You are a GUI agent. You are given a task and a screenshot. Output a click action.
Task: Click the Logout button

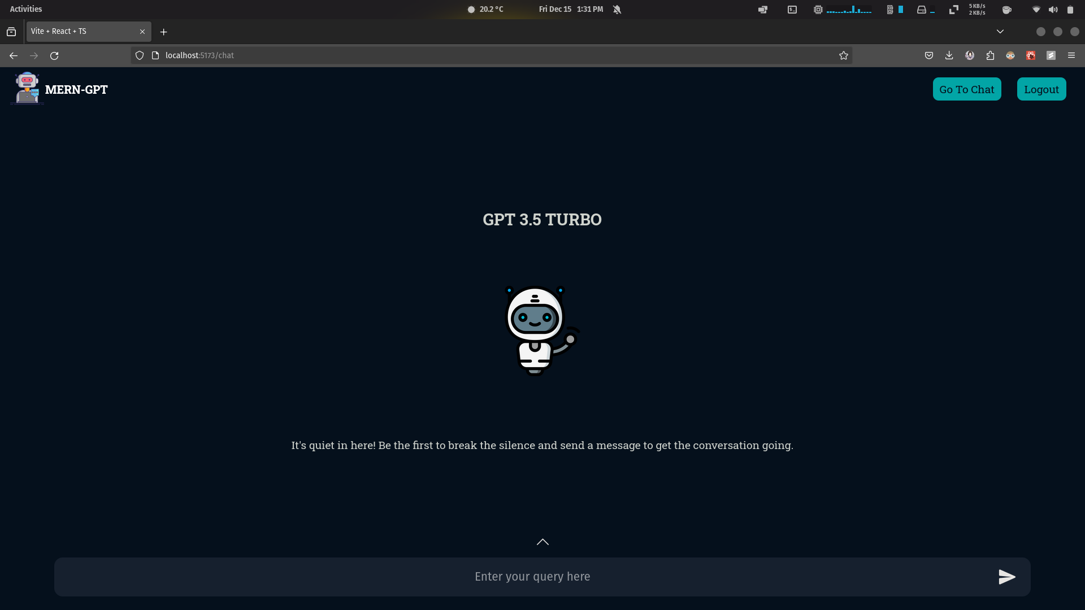[1042, 89]
